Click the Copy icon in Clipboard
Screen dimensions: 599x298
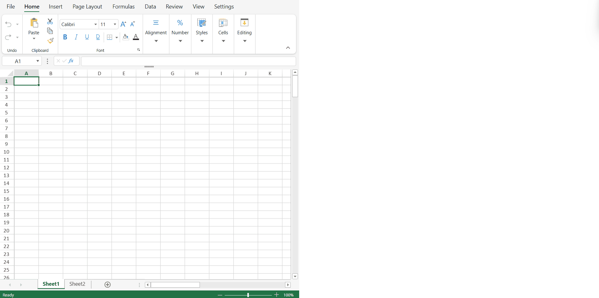[x=50, y=31]
